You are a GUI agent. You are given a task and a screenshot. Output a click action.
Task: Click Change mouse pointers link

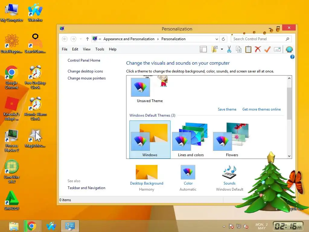pyautogui.click(x=87, y=78)
